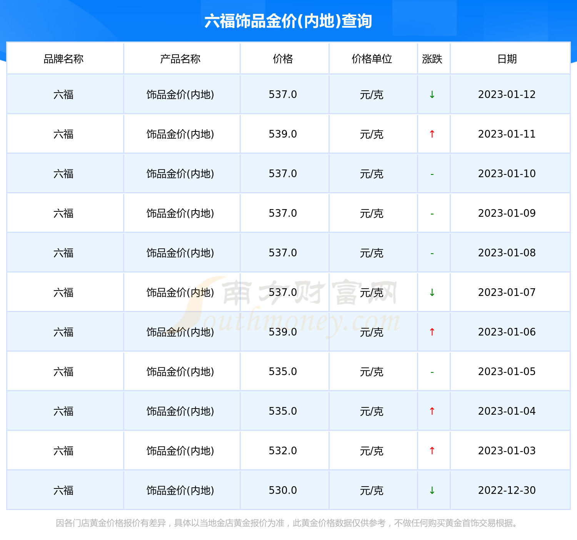Click brand 六福 in the 2023-01-09 row
Viewport: 577px width, 540px height.
pyautogui.click(x=63, y=213)
